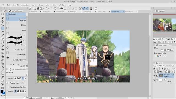Open the Save icon dropdown arrow

(x=44, y=9)
